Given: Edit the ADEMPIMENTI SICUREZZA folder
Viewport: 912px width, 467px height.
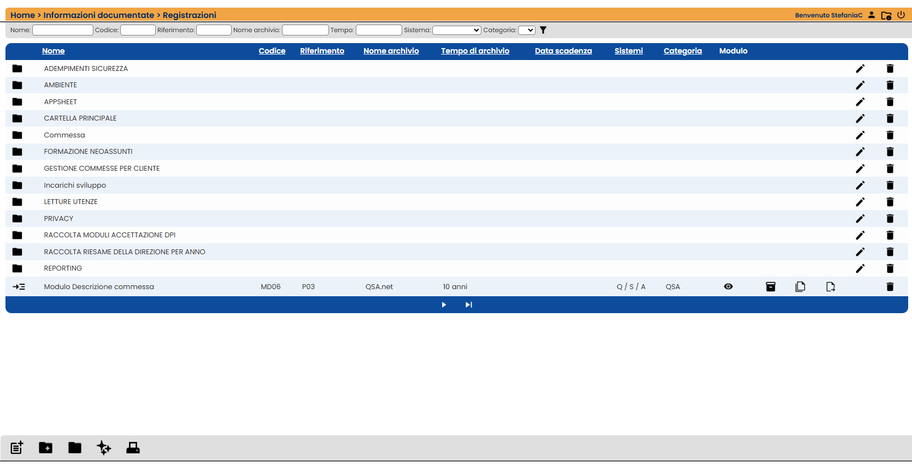Looking at the screenshot, I should tap(860, 69).
